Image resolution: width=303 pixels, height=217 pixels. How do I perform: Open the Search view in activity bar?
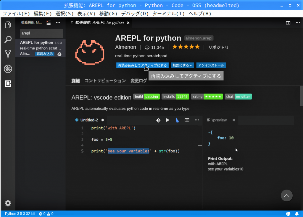tap(8, 40)
